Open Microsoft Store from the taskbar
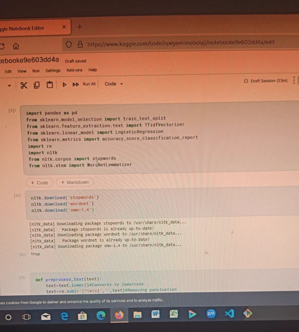299x332 pixels. click(83, 316)
